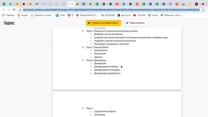
Task: Click the Редактировать button
Action: click(x=136, y=23)
